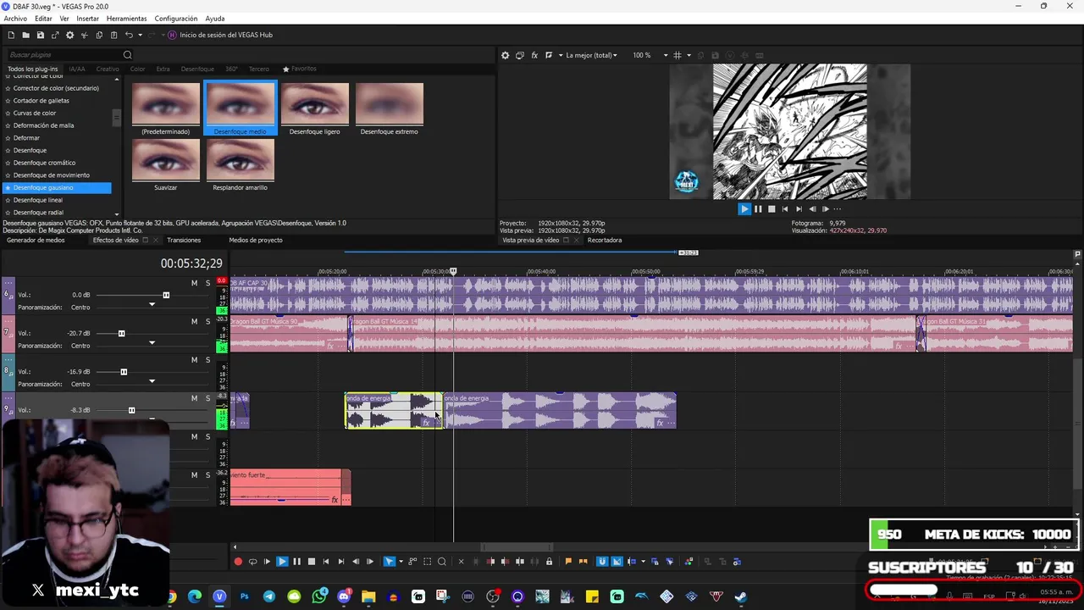Open preview quality dropdown La mejor (total)
The image size is (1084, 610).
[591, 55]
